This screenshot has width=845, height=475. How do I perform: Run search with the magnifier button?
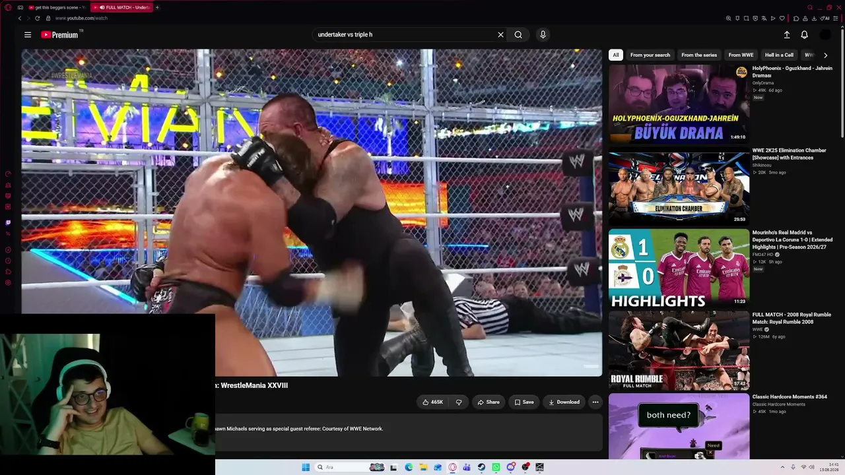(x=518, y=35)
